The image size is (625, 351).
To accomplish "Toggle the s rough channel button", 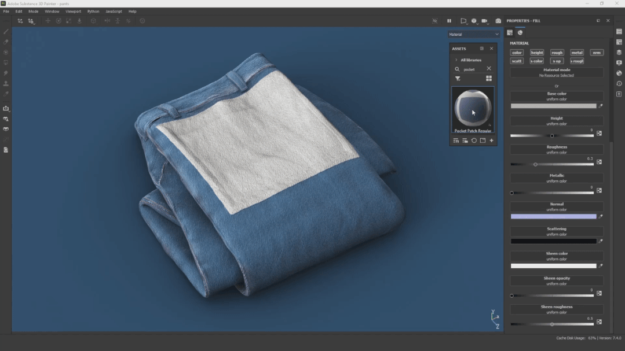I will [577, 61].
